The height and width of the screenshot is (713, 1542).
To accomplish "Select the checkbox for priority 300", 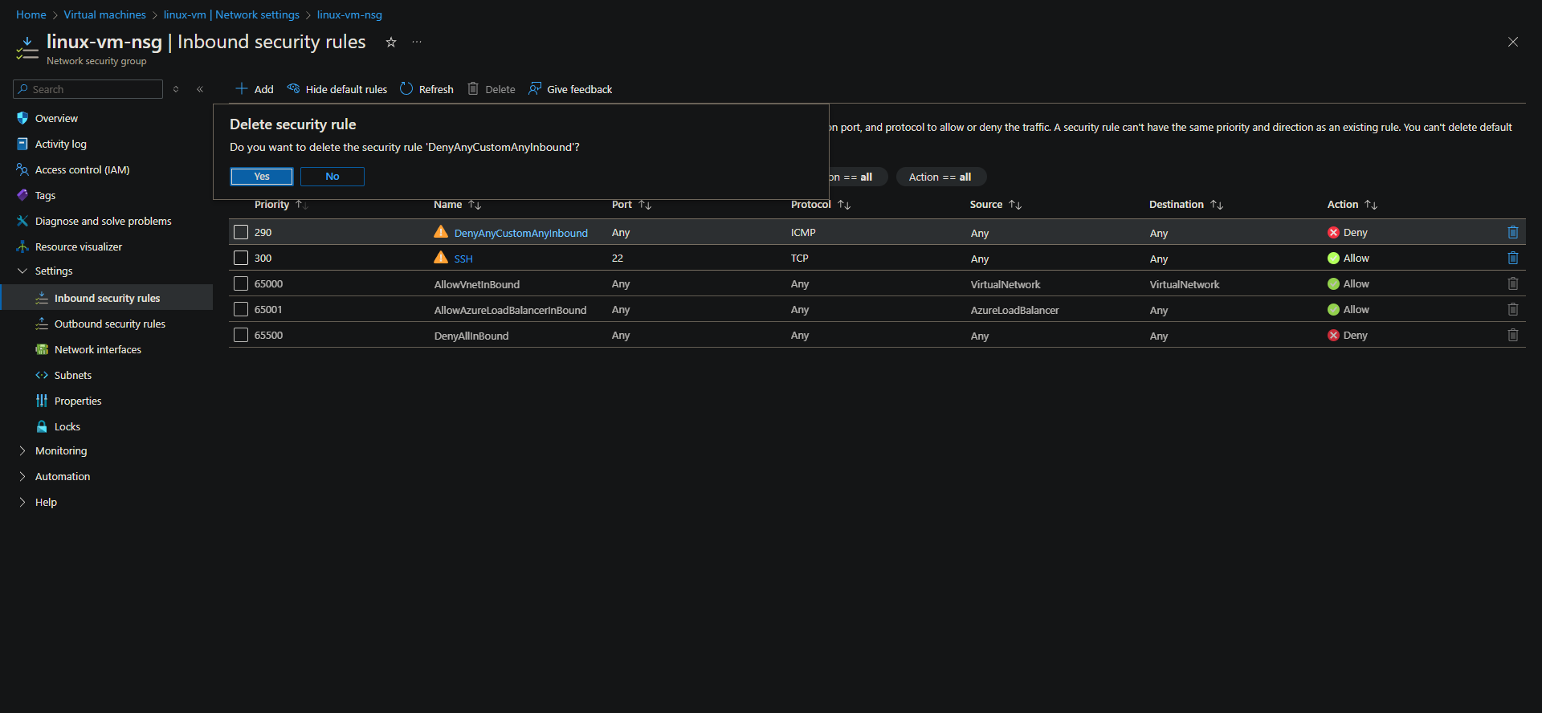I will (241, 259).
